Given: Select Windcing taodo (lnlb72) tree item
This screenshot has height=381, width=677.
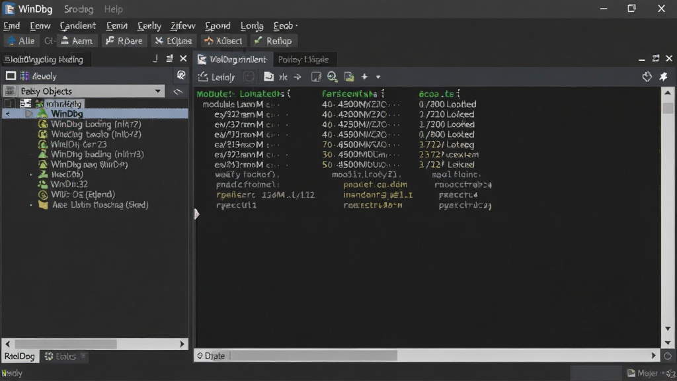Looking at the screenshot, I should coord(96,134).
